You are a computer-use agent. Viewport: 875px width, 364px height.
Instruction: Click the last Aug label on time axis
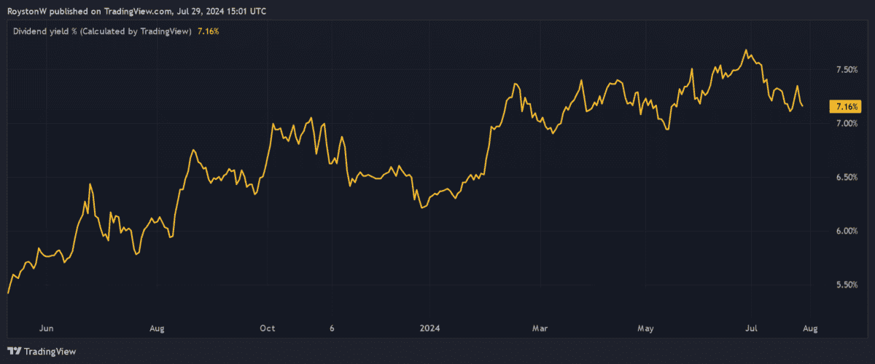click(810, 329)
